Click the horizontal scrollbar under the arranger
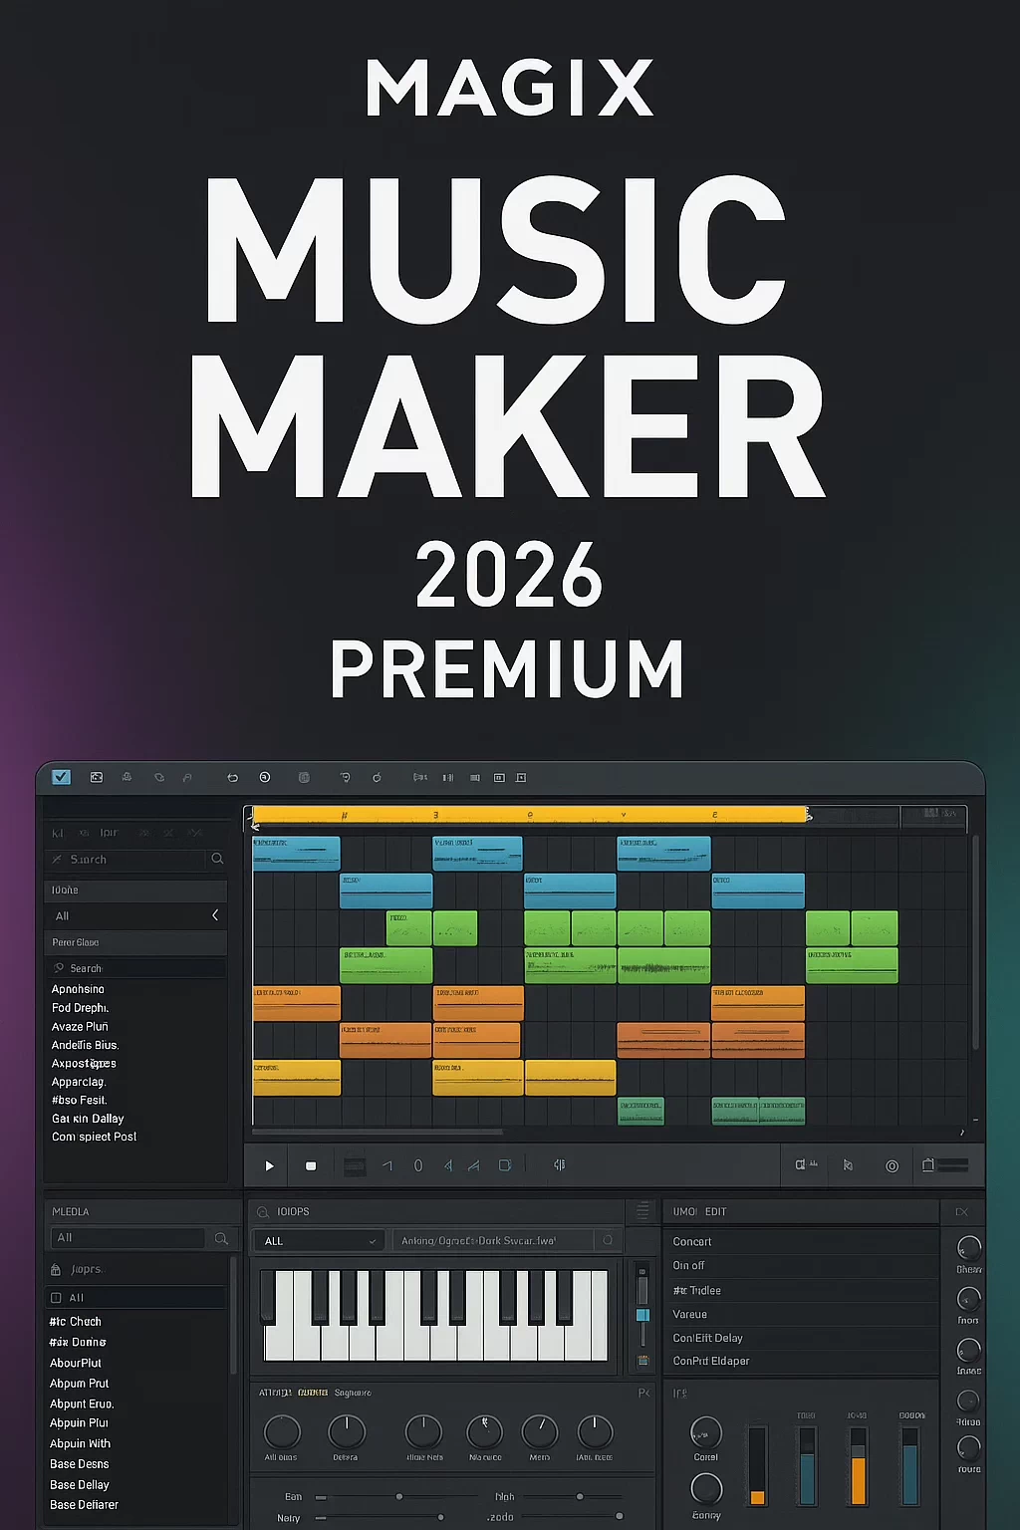Viewport: 1020px width, 1530px height. pyautogui.click(x=379, y=1132)
